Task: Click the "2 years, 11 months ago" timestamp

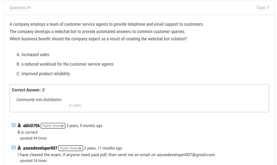Action: coord(103,148)
